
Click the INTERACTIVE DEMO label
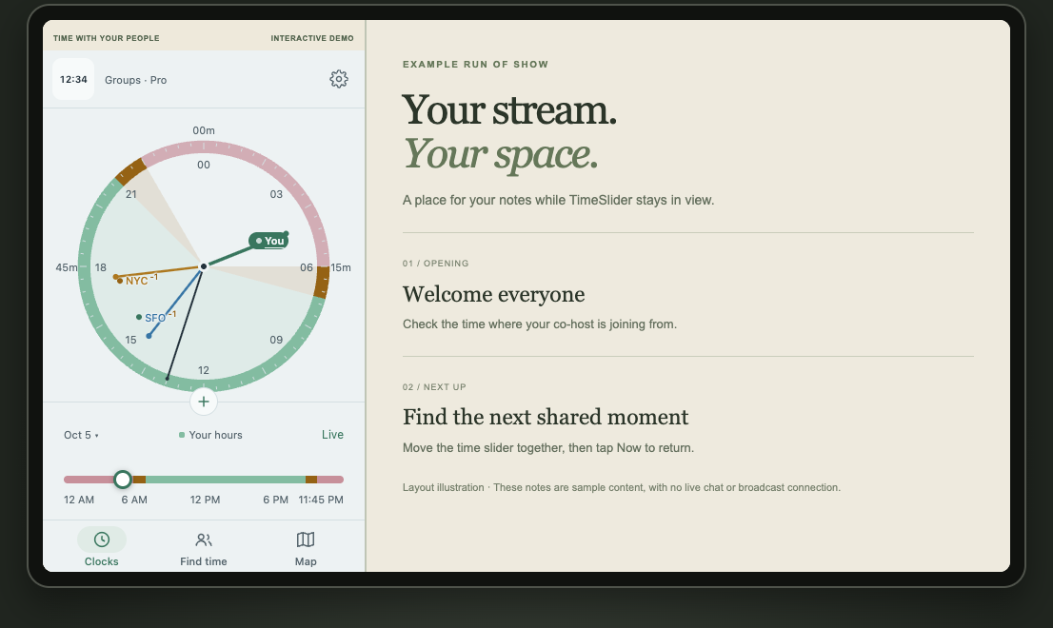(312, 38)
